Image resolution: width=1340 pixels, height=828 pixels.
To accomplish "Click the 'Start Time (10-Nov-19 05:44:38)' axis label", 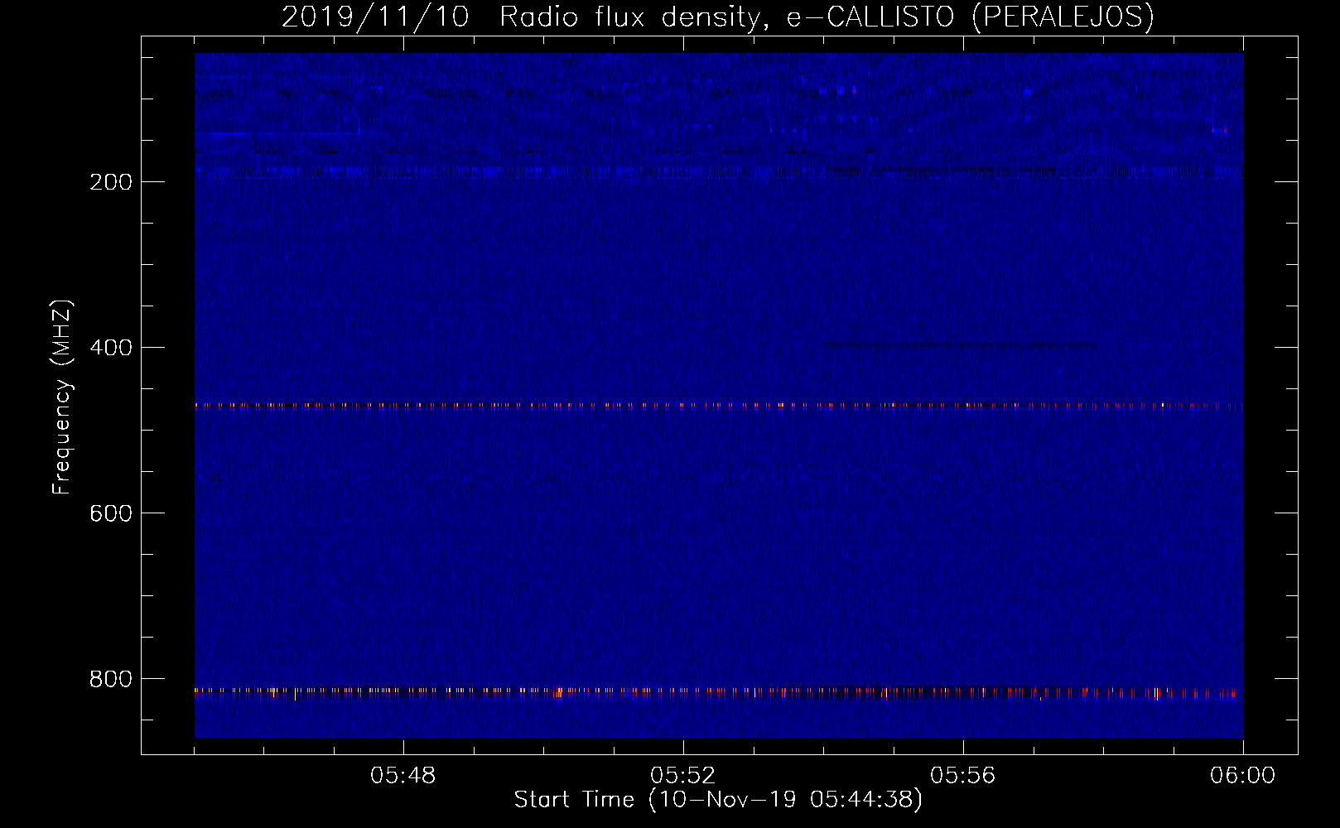I will (718, 800).
